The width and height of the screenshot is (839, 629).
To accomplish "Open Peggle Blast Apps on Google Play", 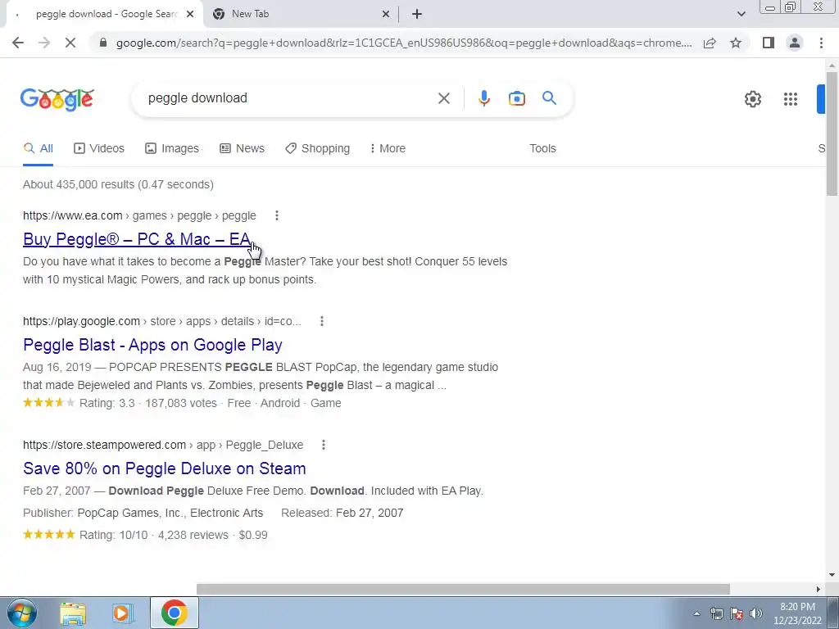I will (x=152, y=345).
